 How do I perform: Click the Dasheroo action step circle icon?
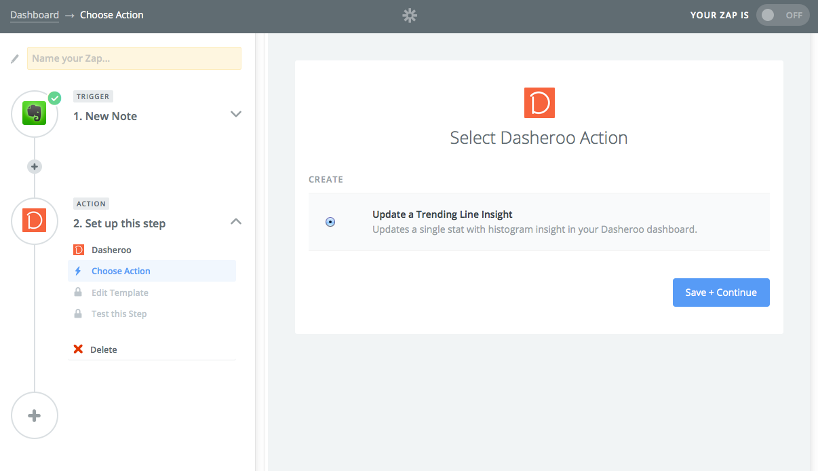coord(35,221)
